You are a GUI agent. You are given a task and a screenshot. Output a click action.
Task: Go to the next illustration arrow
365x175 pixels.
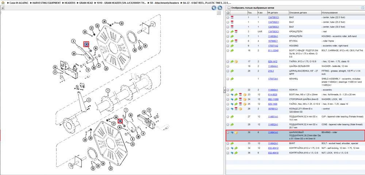pos(219,8)
